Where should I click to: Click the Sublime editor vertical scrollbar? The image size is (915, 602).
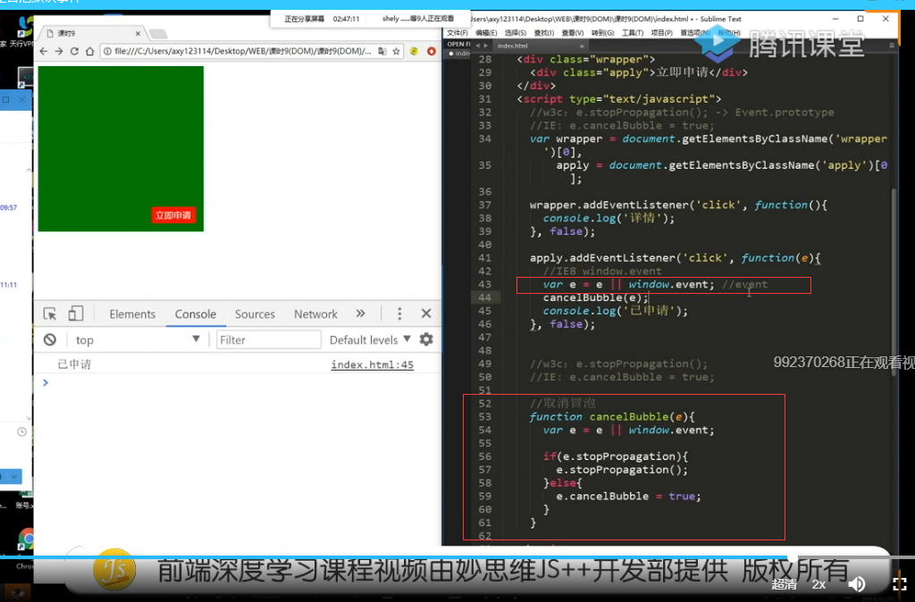(894, 283)
